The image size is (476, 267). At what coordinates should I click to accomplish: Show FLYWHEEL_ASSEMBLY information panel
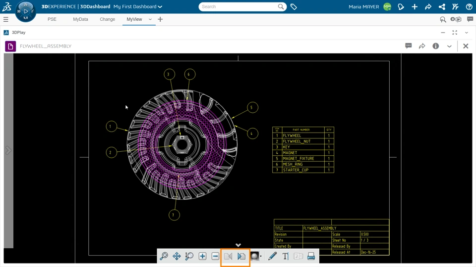click(436, 46)
